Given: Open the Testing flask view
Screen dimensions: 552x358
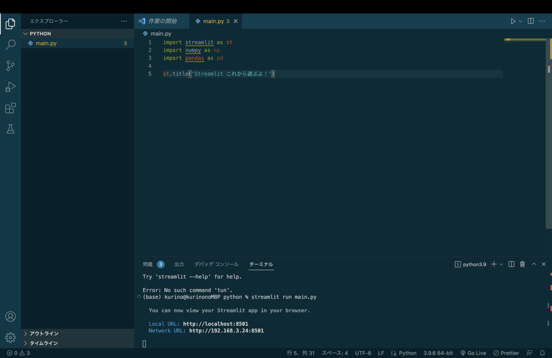Looking at the screenshot, I should [x=10, y=129].
